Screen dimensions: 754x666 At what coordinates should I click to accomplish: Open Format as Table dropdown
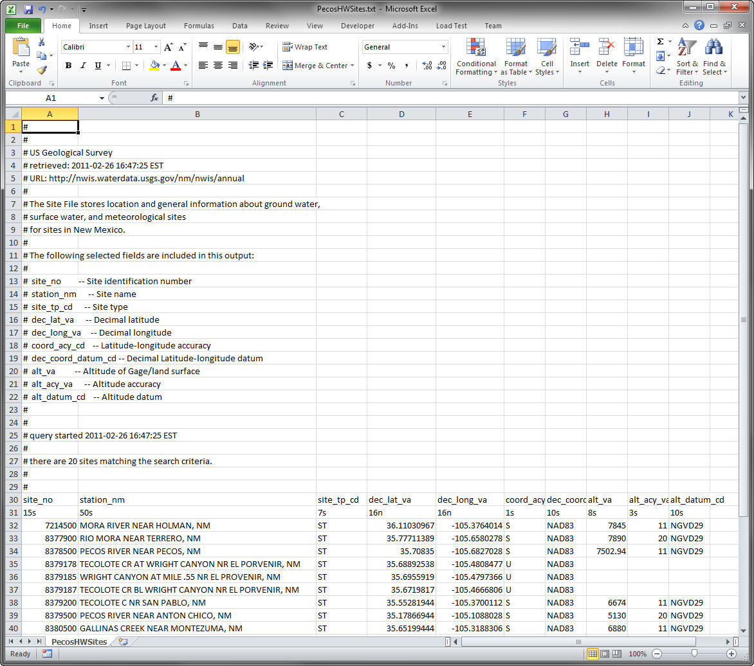516,56
